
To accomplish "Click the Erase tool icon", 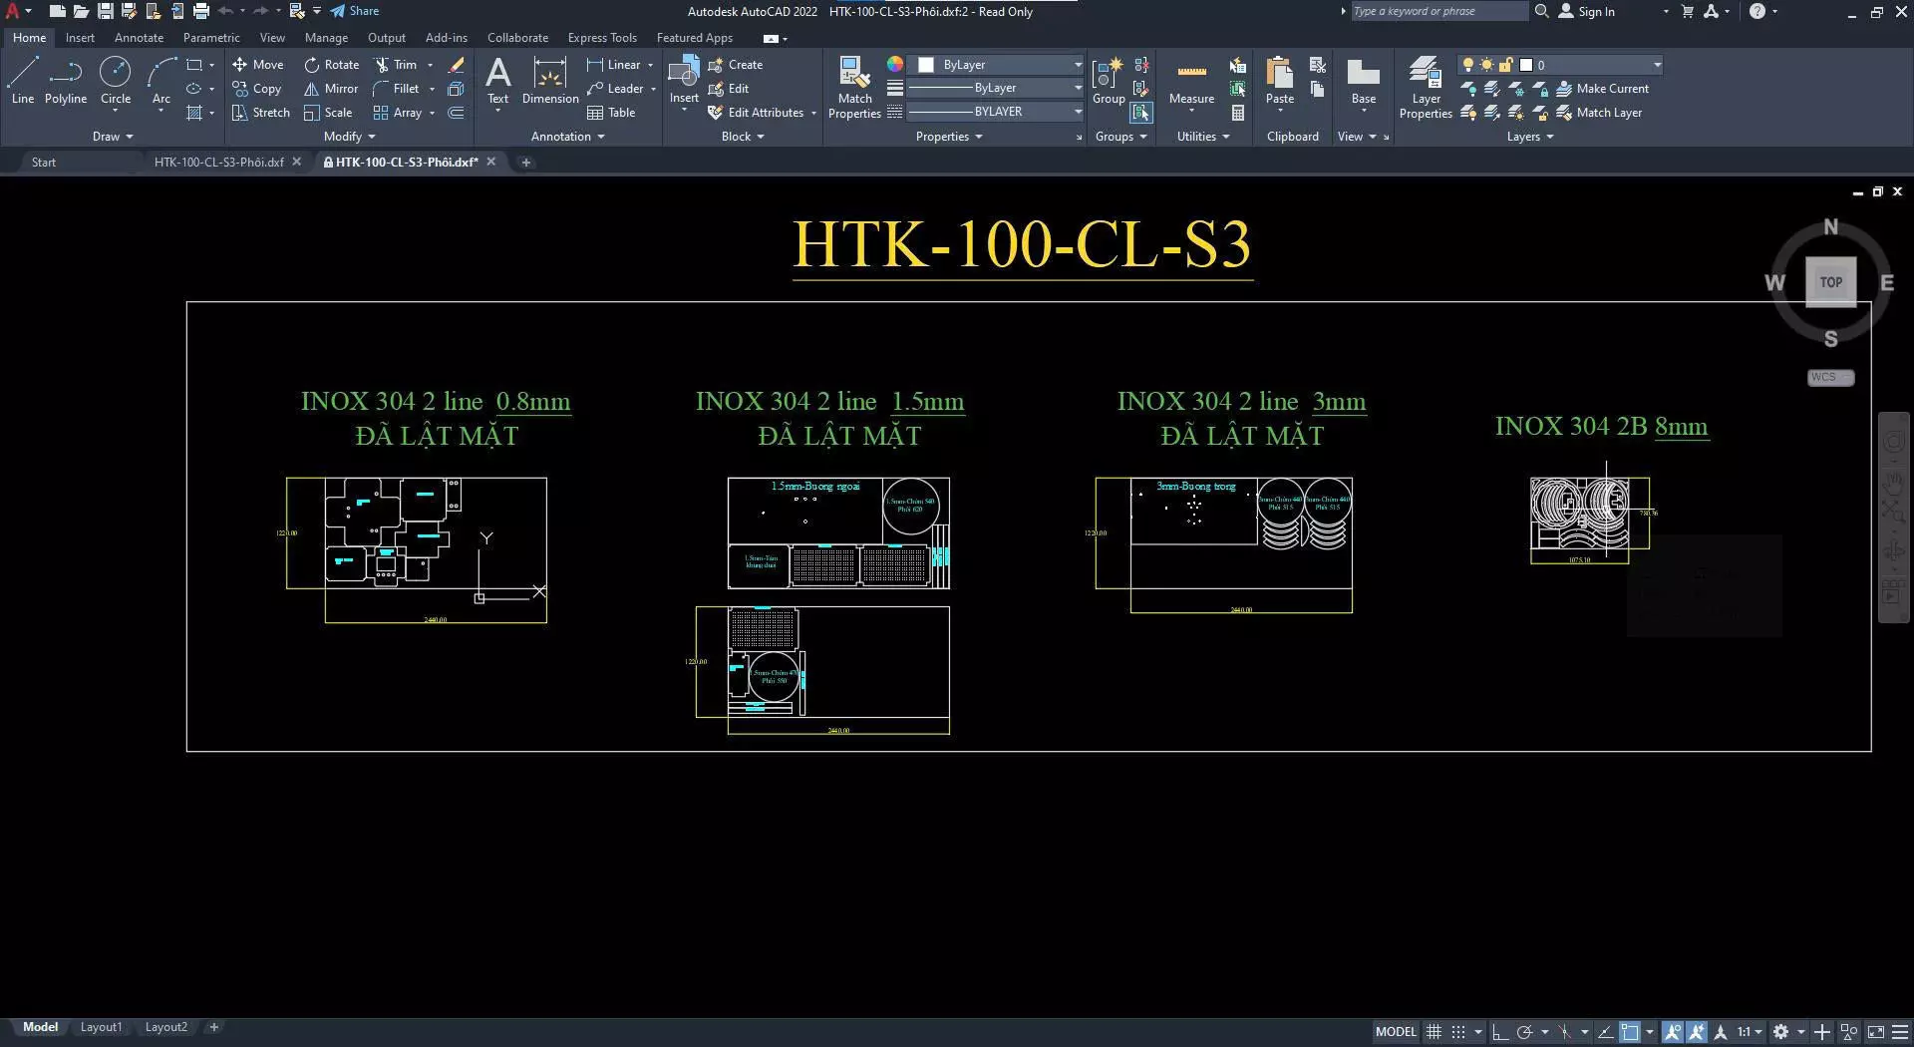I will click(x=457, y=65).
